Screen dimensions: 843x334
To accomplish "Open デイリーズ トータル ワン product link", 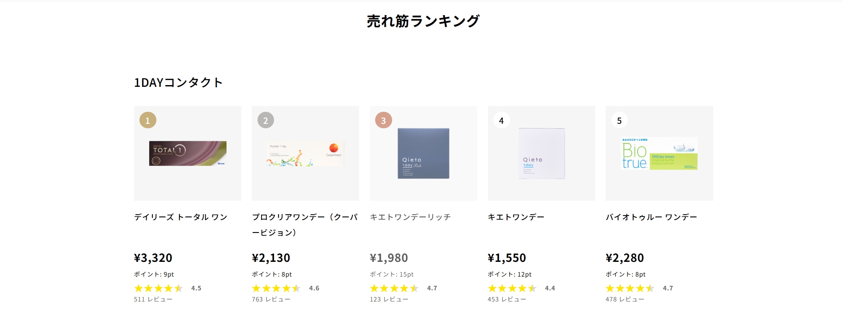I will coord(180,217).
